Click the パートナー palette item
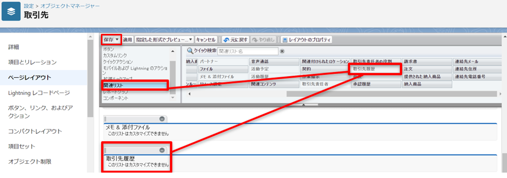 (x=222, y=61)
